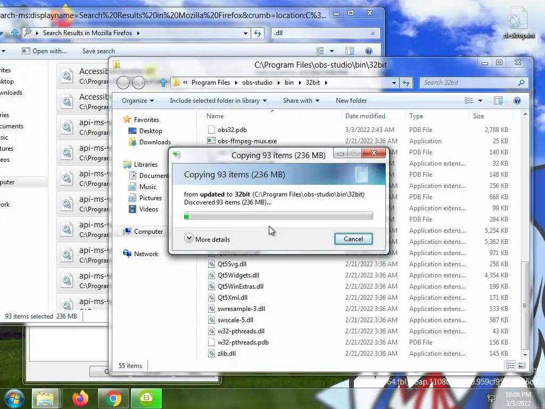Refresh the 32bit folder address bar
The height and width of the screenshot is (409, 545).
coord(406,83)
